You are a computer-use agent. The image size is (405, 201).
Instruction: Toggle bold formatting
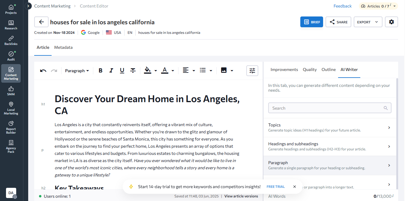(x=100, y=71)
